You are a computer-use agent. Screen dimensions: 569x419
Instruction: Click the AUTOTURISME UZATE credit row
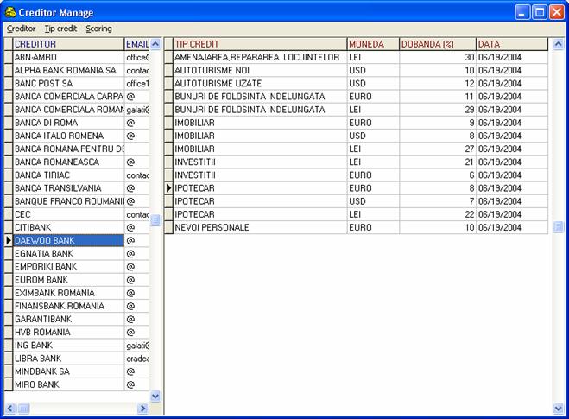coord(260,84)
